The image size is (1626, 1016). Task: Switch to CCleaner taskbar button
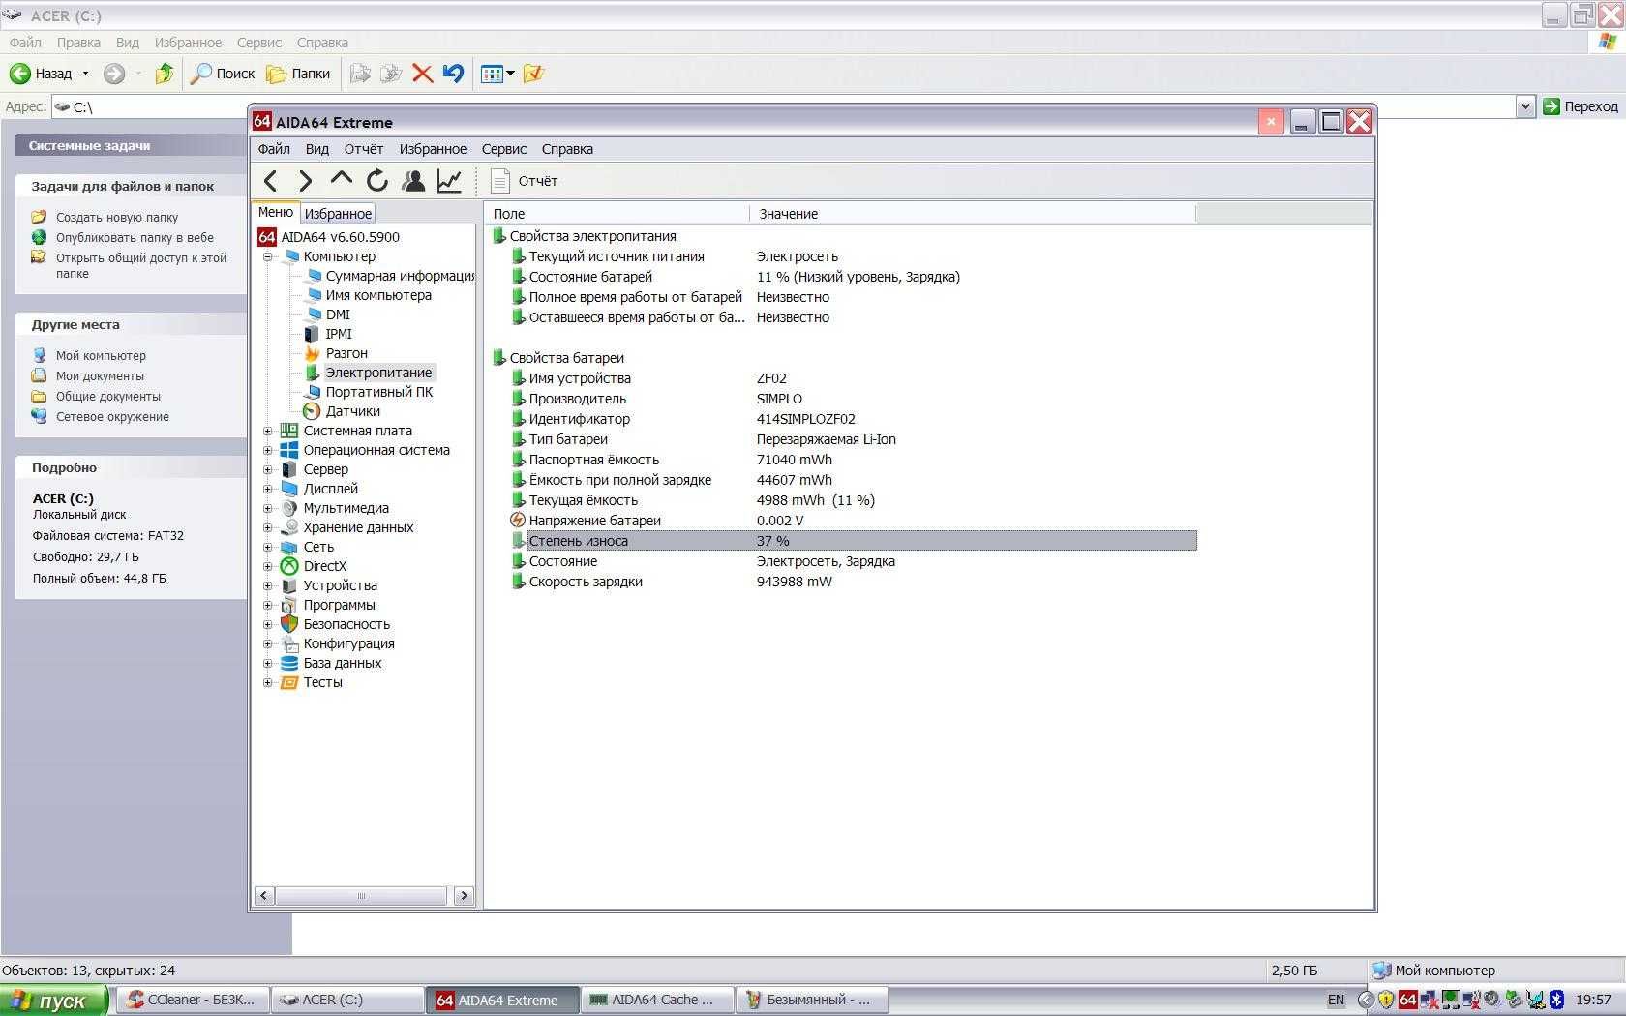192,1001
